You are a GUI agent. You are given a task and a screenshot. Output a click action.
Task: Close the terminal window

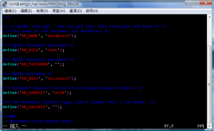206,3
